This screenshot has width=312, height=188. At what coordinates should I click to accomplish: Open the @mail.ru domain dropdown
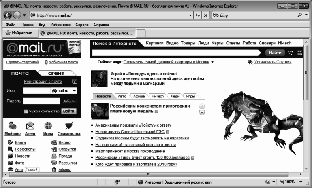click(75, 91)
